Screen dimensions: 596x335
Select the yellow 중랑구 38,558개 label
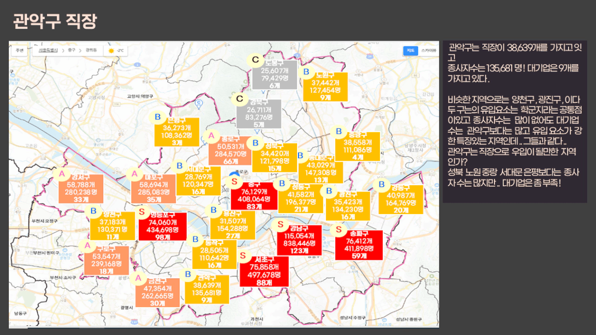point(357,146)
